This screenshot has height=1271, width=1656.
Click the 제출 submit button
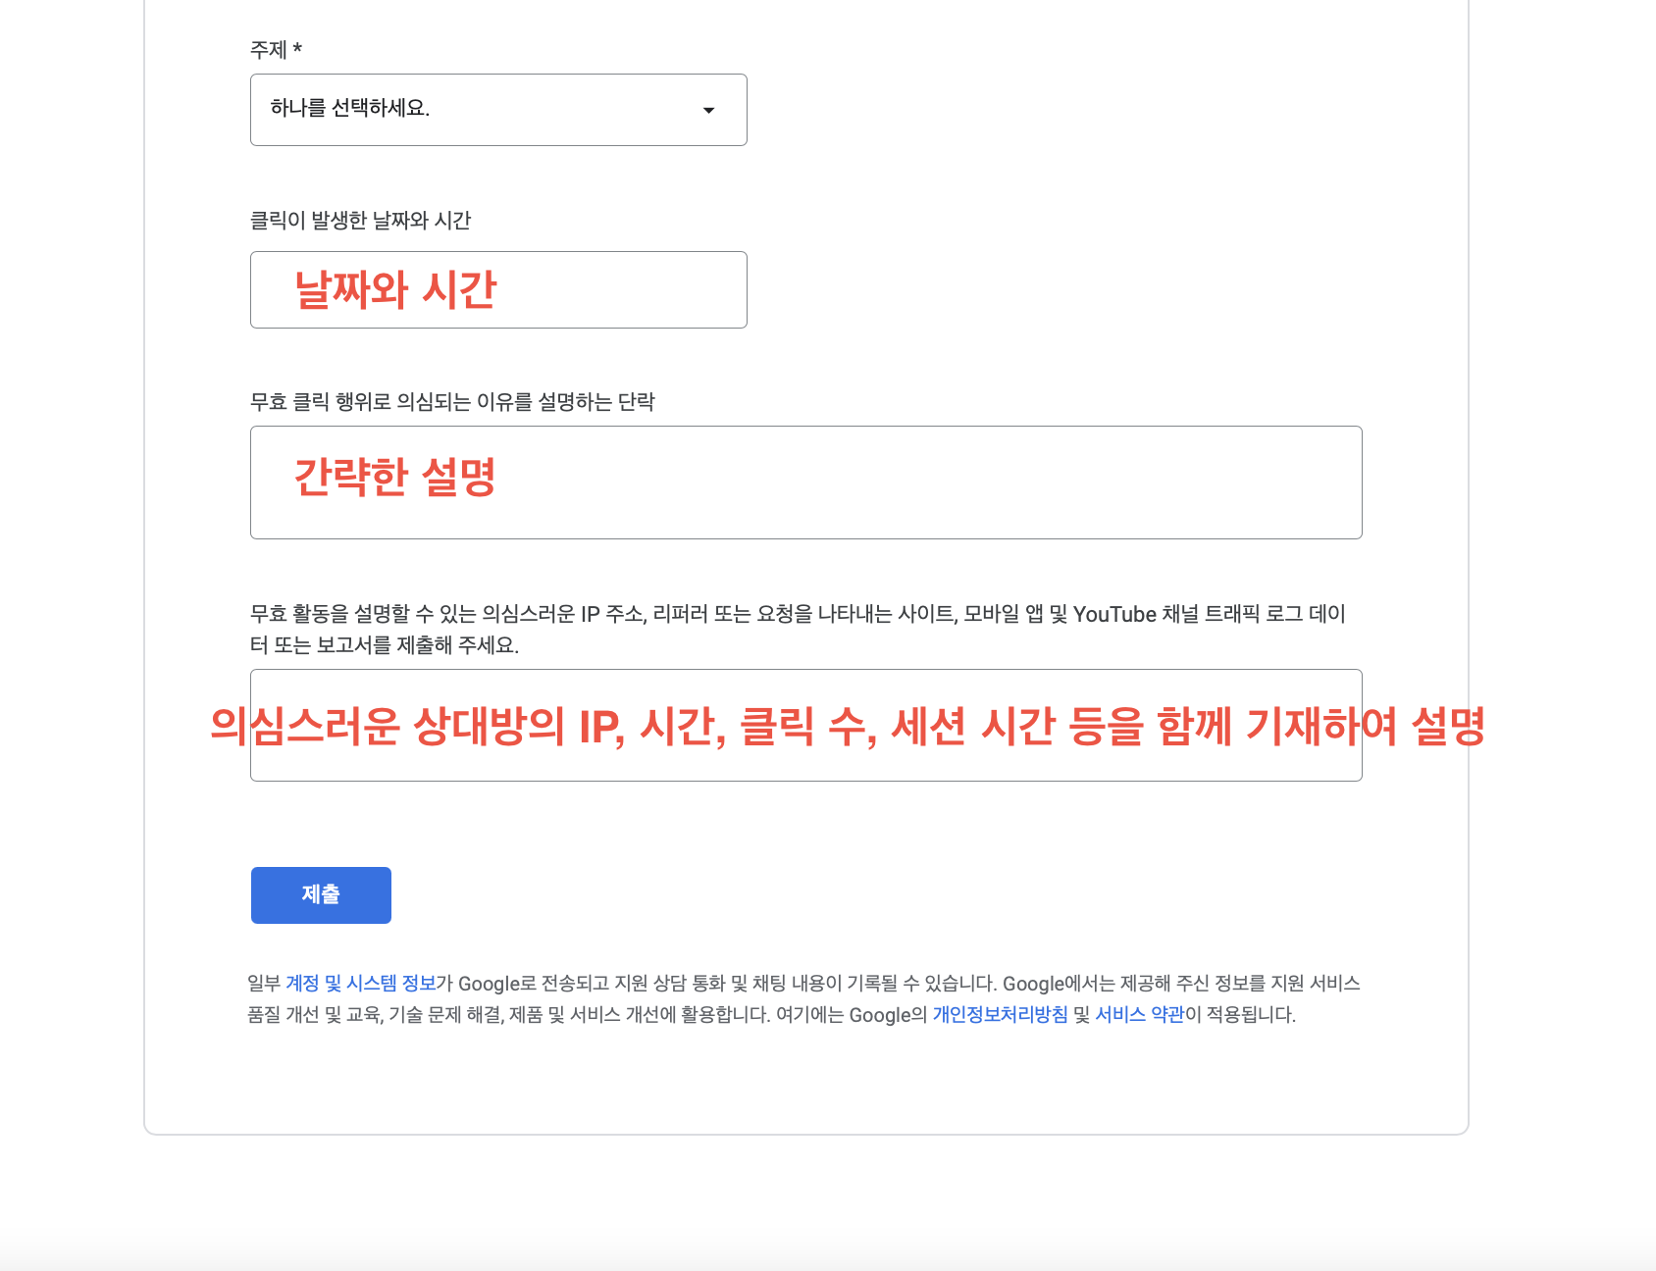320,894
